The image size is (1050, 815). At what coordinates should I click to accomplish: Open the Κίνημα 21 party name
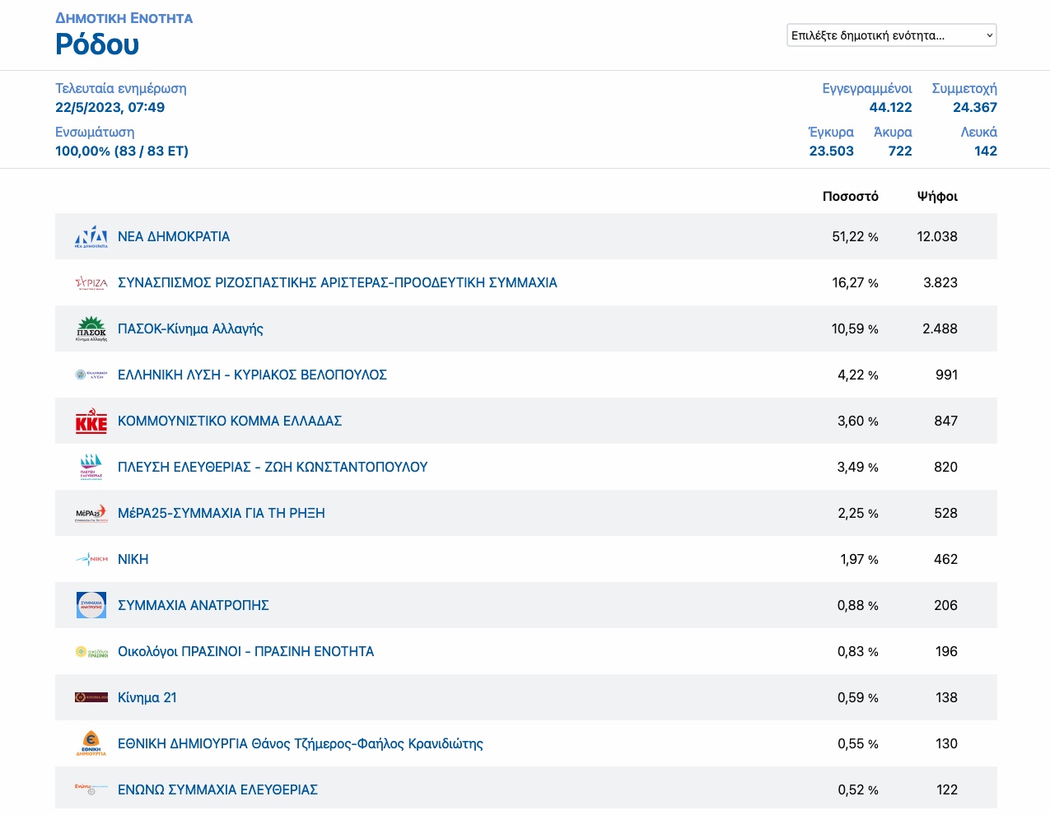[147, 697]
